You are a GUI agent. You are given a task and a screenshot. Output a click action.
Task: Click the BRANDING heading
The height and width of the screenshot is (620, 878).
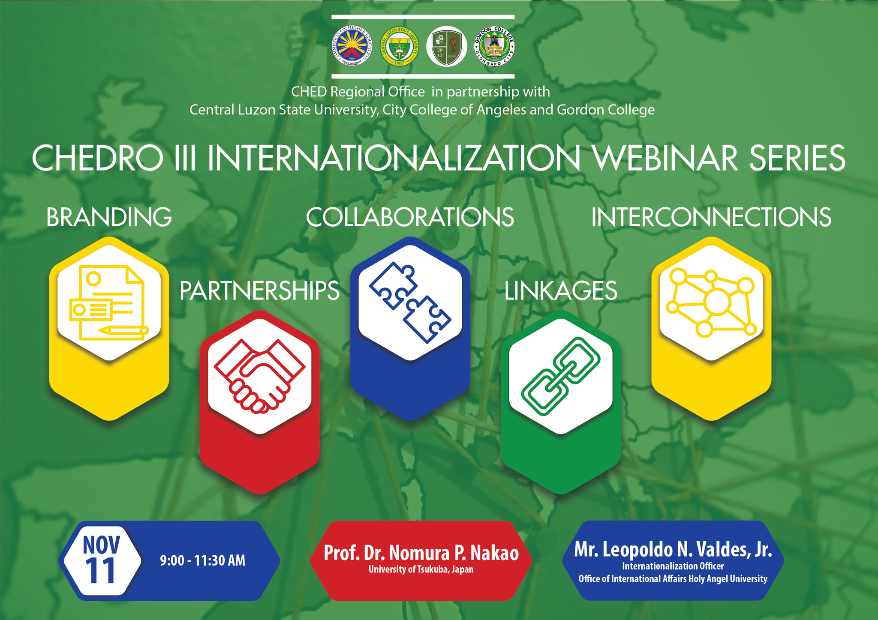109,217
